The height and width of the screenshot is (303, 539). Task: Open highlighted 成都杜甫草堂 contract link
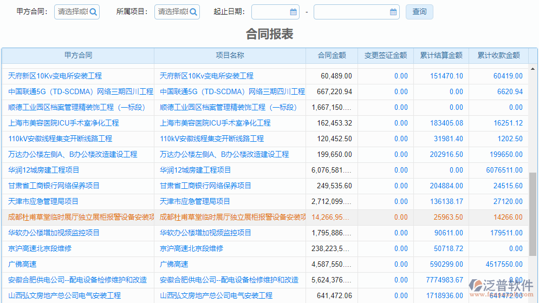pos(81,217)
